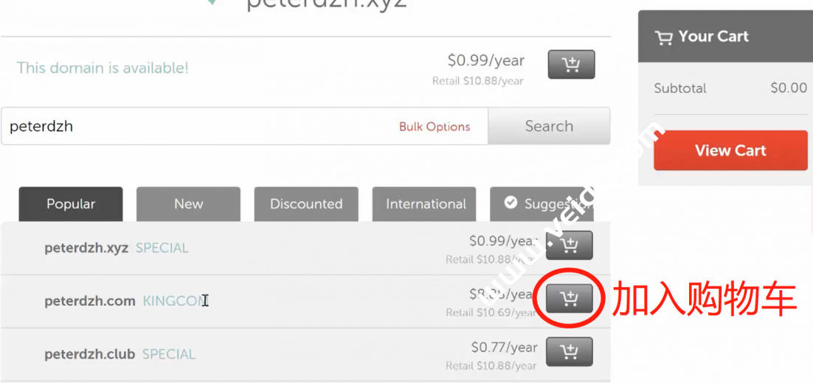813x383 pixels.
Task: Switch to the New tab
Action: (x=188, y=204)
